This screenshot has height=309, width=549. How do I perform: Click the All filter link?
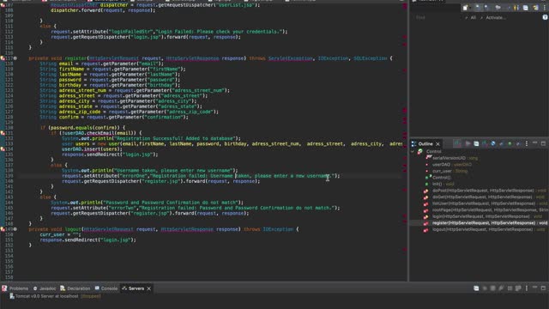(x=473, y=17)
